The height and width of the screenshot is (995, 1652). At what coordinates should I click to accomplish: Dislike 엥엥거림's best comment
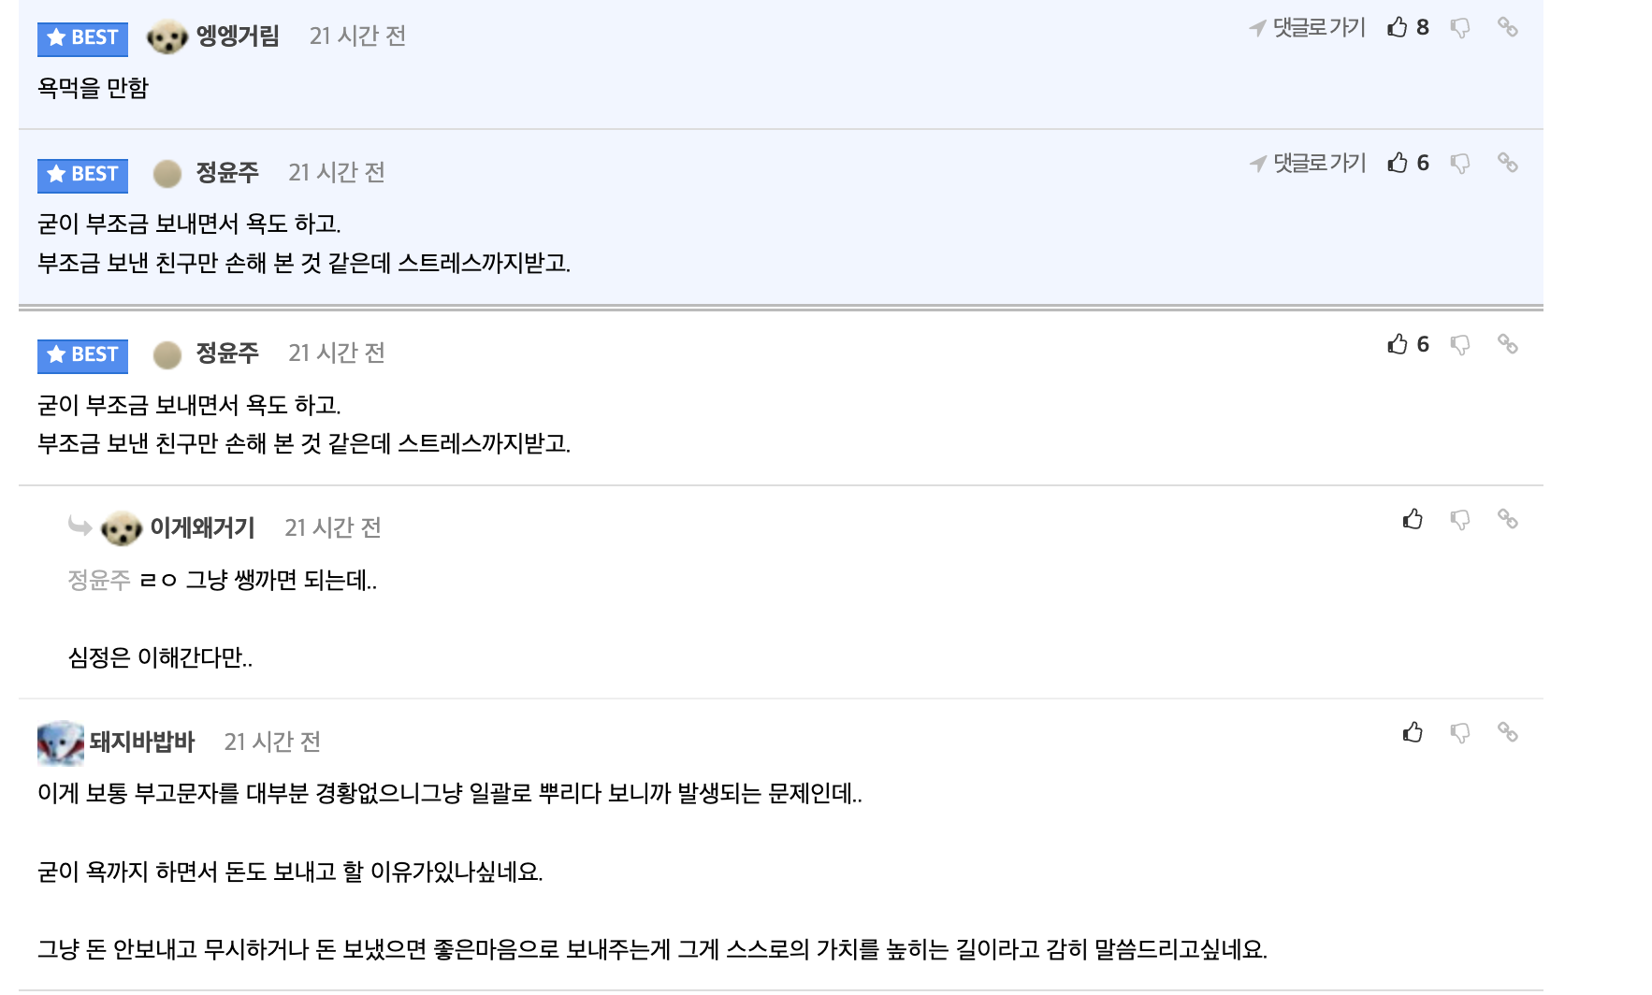1459,28
